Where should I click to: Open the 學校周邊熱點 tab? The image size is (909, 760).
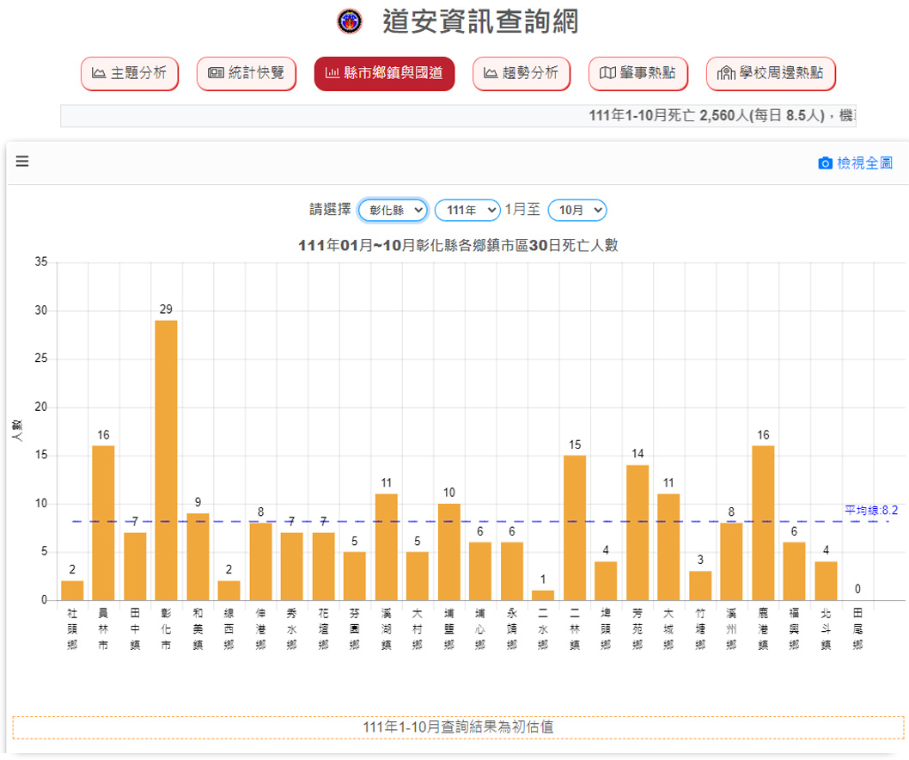pos(771,74)
